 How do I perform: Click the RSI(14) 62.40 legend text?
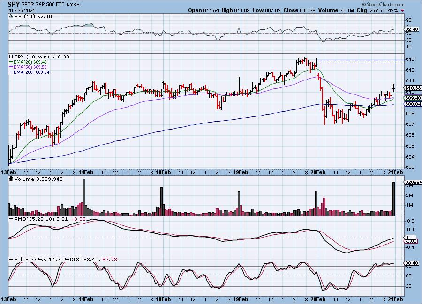click(x=33, y=16)
